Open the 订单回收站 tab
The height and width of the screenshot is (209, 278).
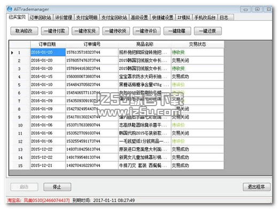click(40, 18)
